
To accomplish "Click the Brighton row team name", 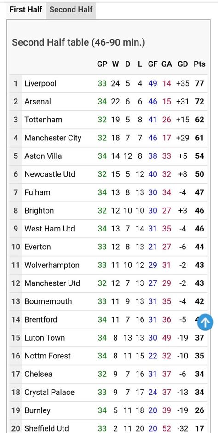I will coord(39,210).
